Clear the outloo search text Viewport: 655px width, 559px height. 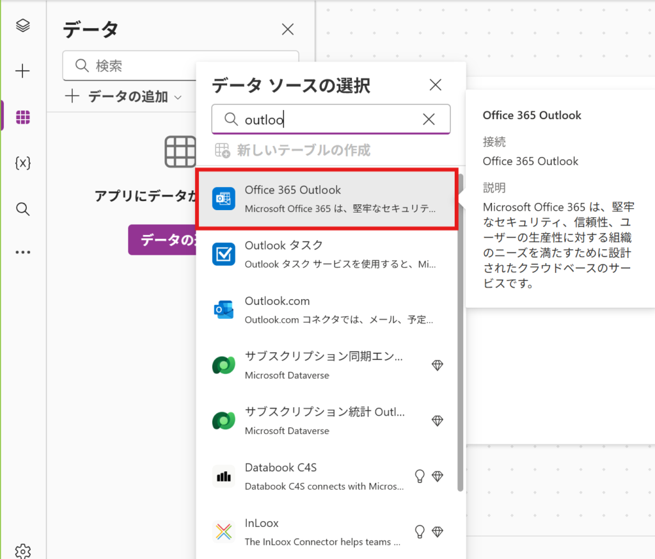click(x=429, y=120)
